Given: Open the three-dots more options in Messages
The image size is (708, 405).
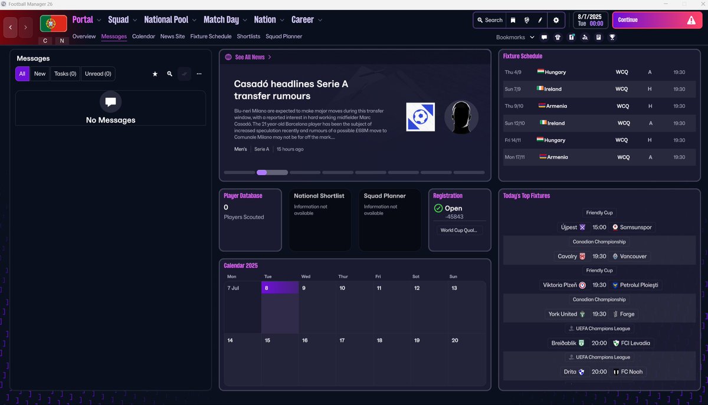Looking at the screenshot, I should click(199, 74).
